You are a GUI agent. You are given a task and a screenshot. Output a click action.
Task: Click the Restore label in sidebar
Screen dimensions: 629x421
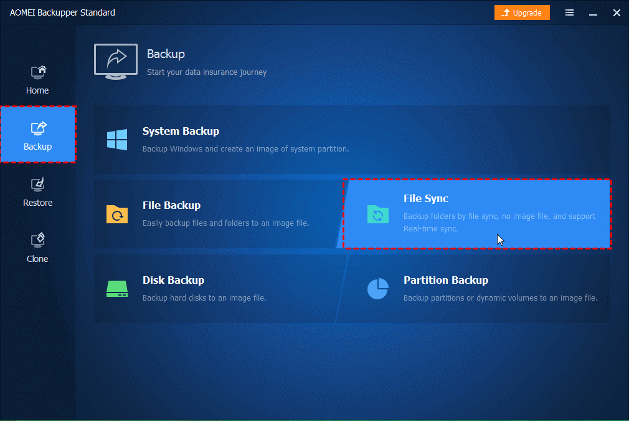tap(38, 203)
